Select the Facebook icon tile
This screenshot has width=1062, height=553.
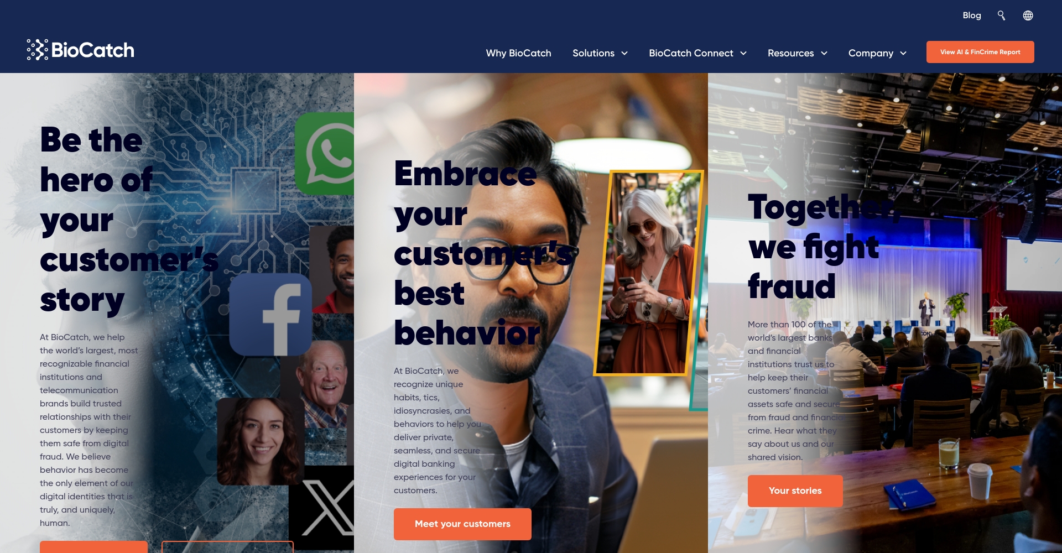tap(271, 314)
